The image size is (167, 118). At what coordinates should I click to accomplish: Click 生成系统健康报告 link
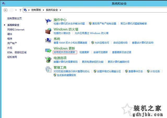[x=66, y=75]
